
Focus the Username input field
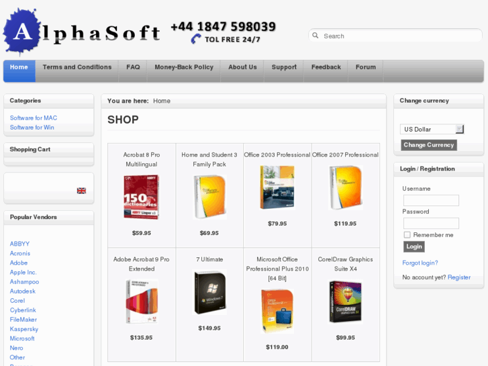point(431,200)
